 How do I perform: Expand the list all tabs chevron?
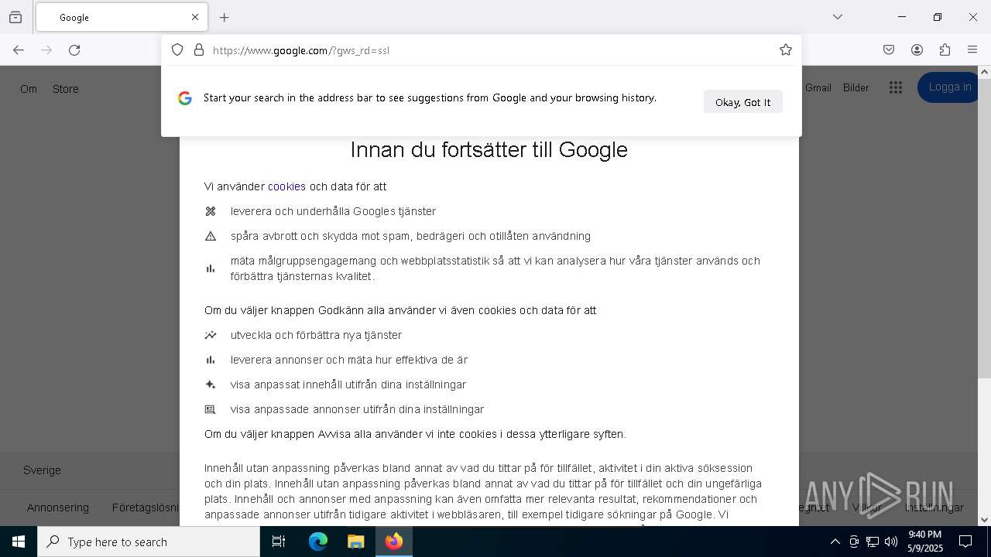click(837, 17)
